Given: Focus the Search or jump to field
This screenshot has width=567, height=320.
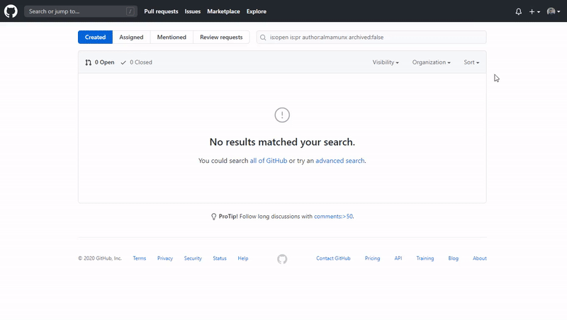Looking at the screenshot, I should [81, 11].
